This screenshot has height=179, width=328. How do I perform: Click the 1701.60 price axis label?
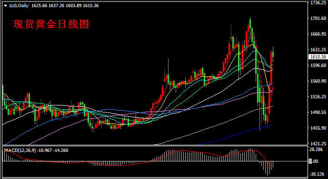point(318,19)
